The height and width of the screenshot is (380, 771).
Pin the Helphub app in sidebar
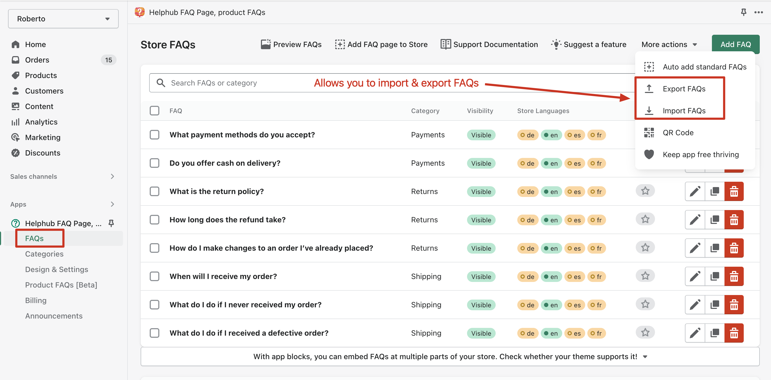pos(111,223)
